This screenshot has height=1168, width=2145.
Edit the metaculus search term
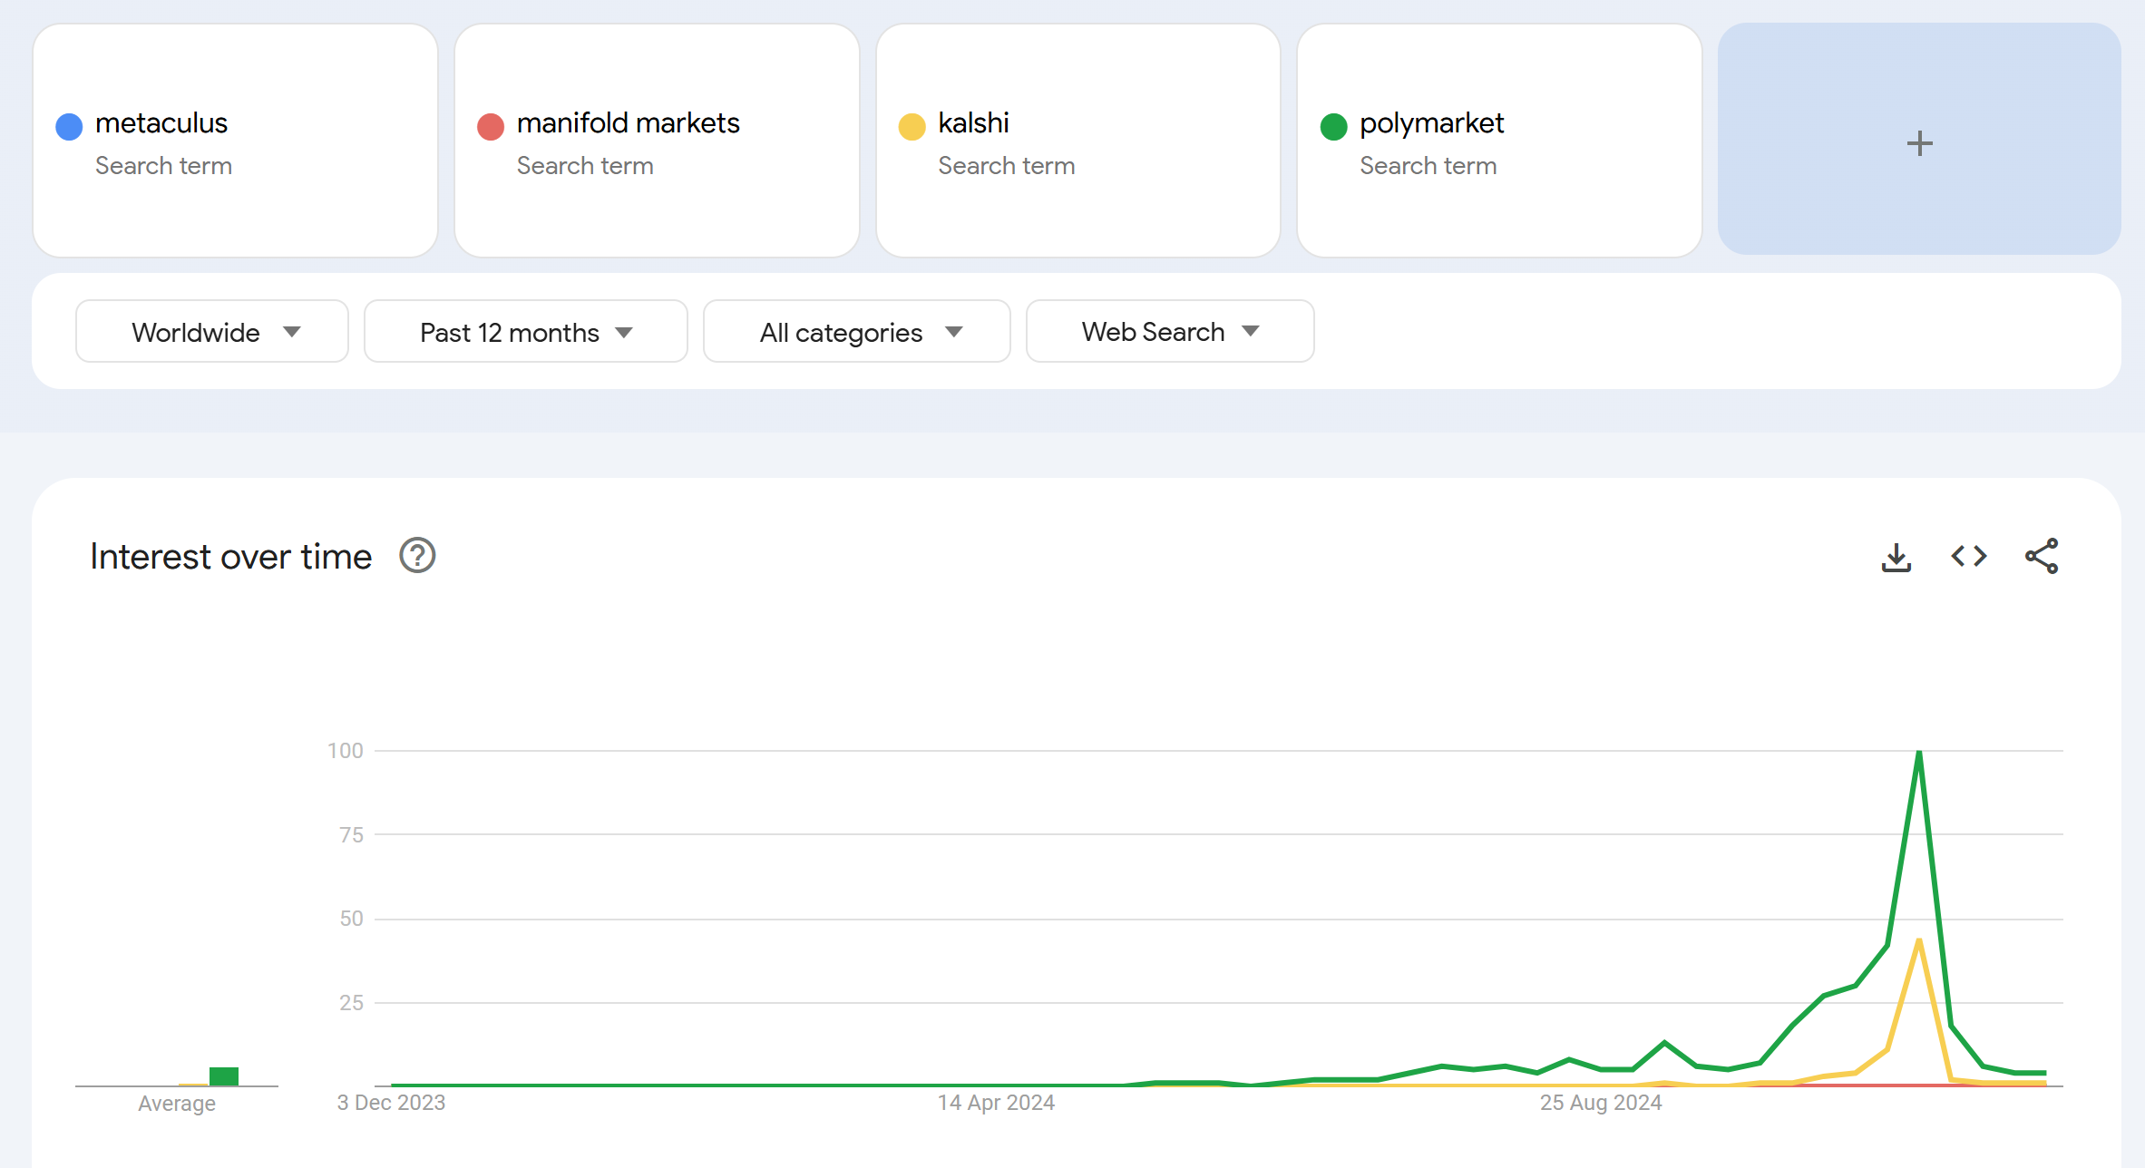(161, 123)
